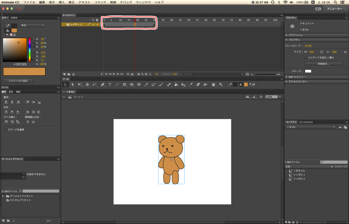Click the frame rate value 24.00
Viewport: 349px width, 224px height.
coord(308,46)
